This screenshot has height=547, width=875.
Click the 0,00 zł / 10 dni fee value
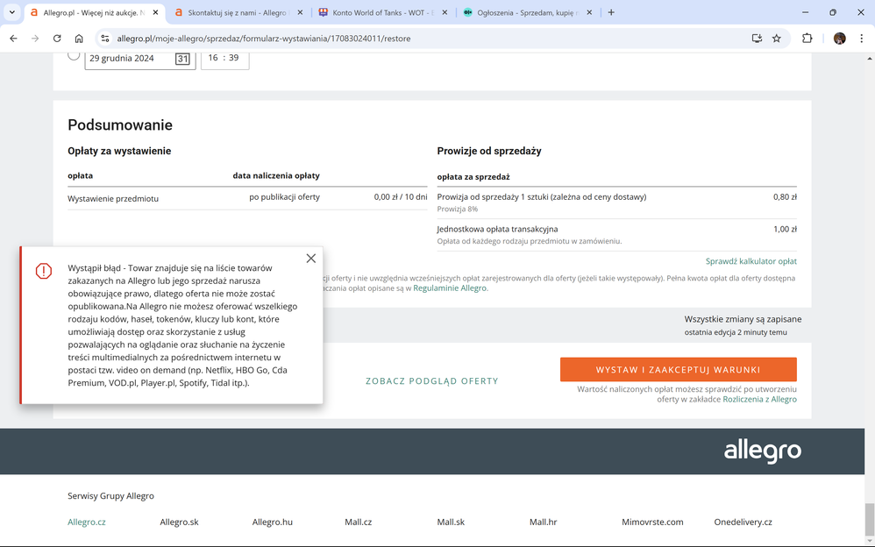(x=401, y=197)
